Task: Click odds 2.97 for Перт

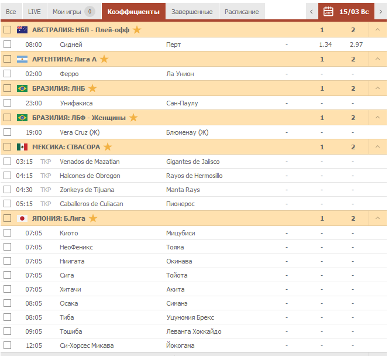Action: tap(356, 44)
